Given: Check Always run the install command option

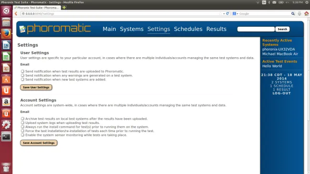Looking at the screenshot, I should click(x=22, y=127).
